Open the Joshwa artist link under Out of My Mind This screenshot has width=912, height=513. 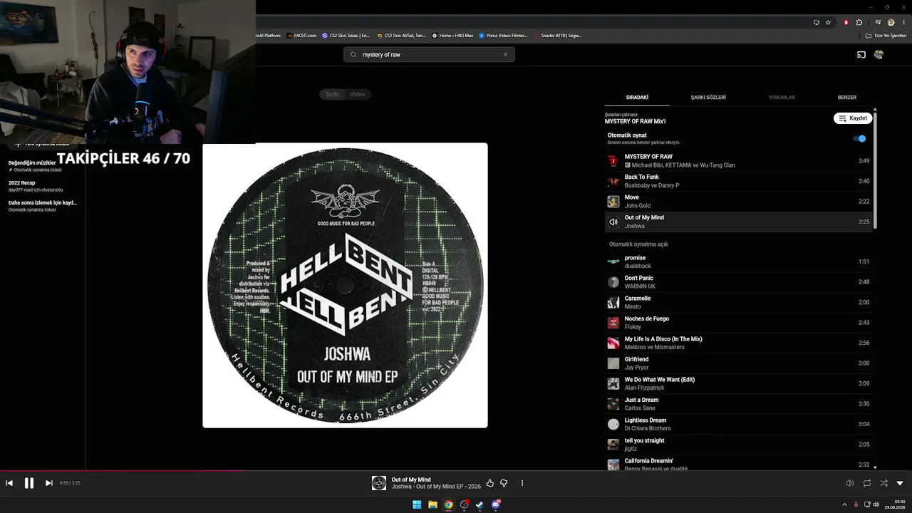(x=635, y=226)
